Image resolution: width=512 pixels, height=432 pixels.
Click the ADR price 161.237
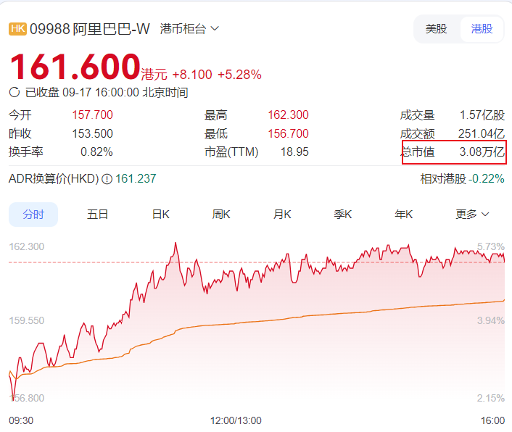(x=136, y=179)
